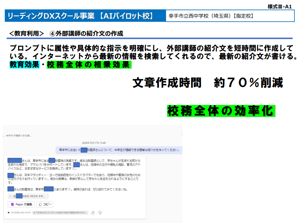298x223 pixels.
Task: Select the user's prompt message bubble
Action: coord(119,149)
